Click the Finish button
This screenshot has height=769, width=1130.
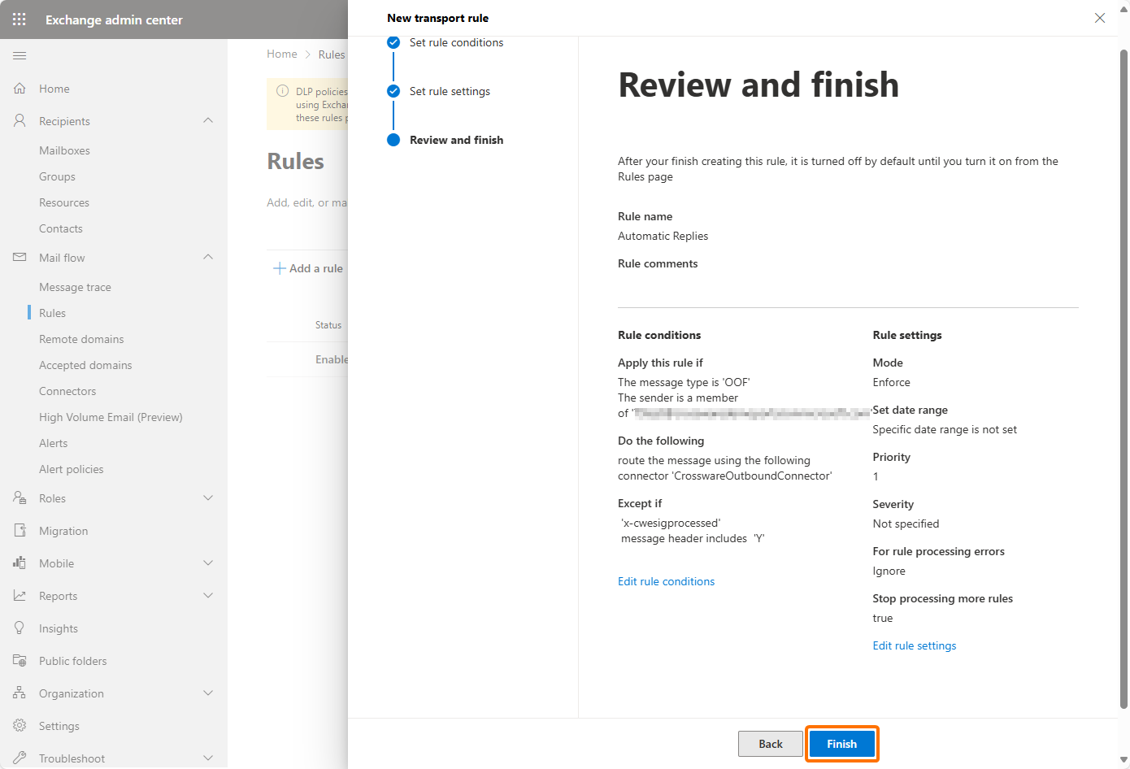tap(841, 744)
